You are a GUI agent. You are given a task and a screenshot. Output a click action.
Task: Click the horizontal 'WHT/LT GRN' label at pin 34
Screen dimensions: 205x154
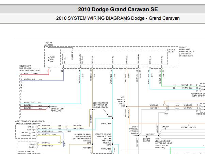[x=187, y=85]
